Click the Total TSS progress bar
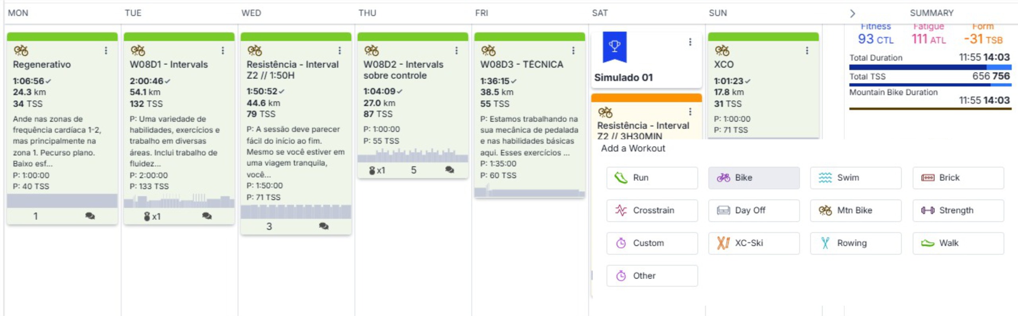The height and width of the screenshot is (316, 1018). pos(930,84)
